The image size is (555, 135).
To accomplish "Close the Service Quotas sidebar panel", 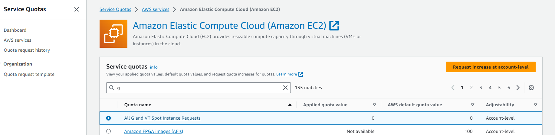I will pyautogui.click(x=77, y=9).
